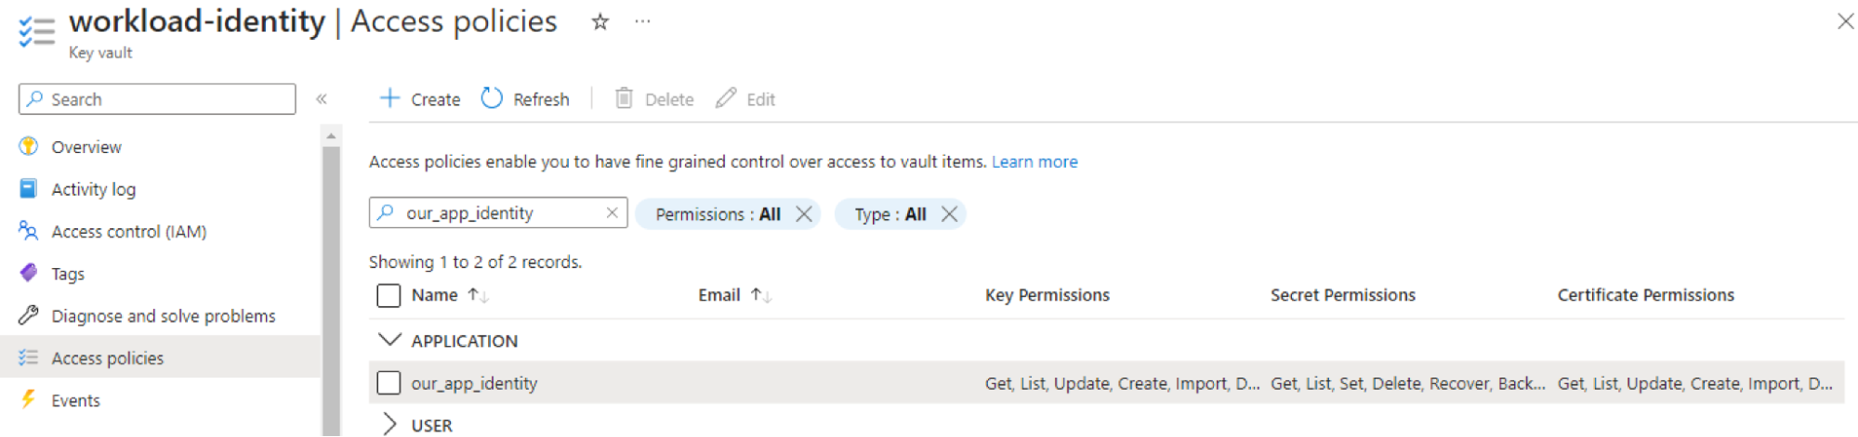Collapse the sidebar with double-chevron icon
This screenshot has height=437, width=1858.
(322, 99)
